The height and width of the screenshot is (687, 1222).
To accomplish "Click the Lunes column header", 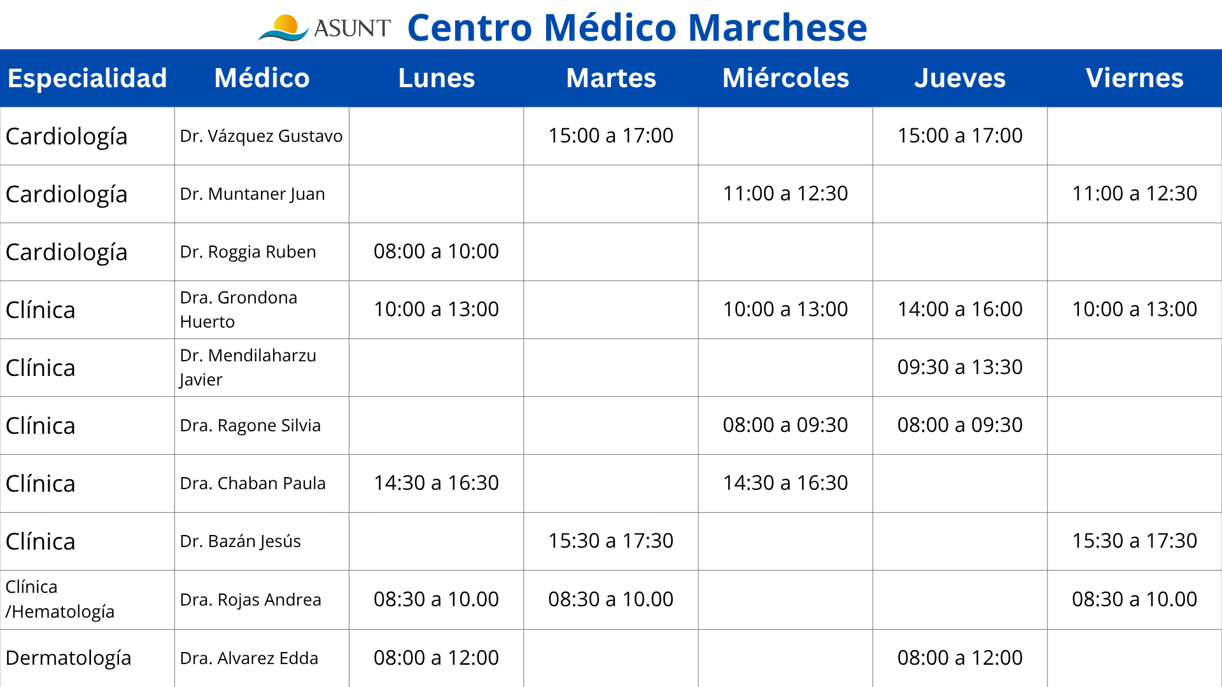I will point(437,78).
